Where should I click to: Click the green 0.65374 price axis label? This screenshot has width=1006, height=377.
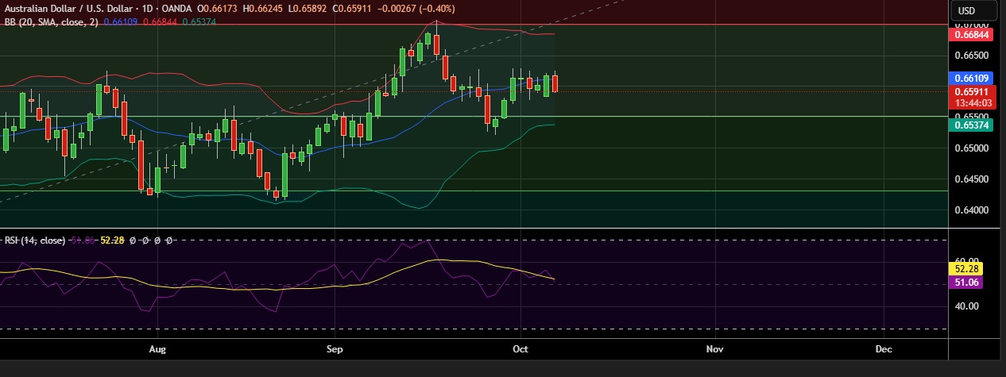click(x=971, y=125)
